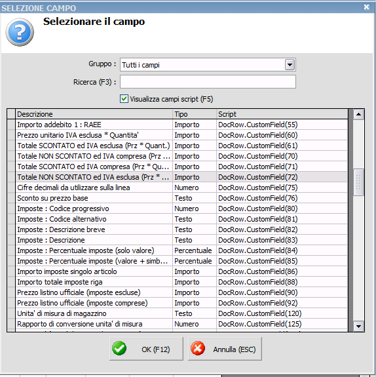Close the Selezione Campo dialog
This screenshot has height=377, width=376.
coord(366,7)
